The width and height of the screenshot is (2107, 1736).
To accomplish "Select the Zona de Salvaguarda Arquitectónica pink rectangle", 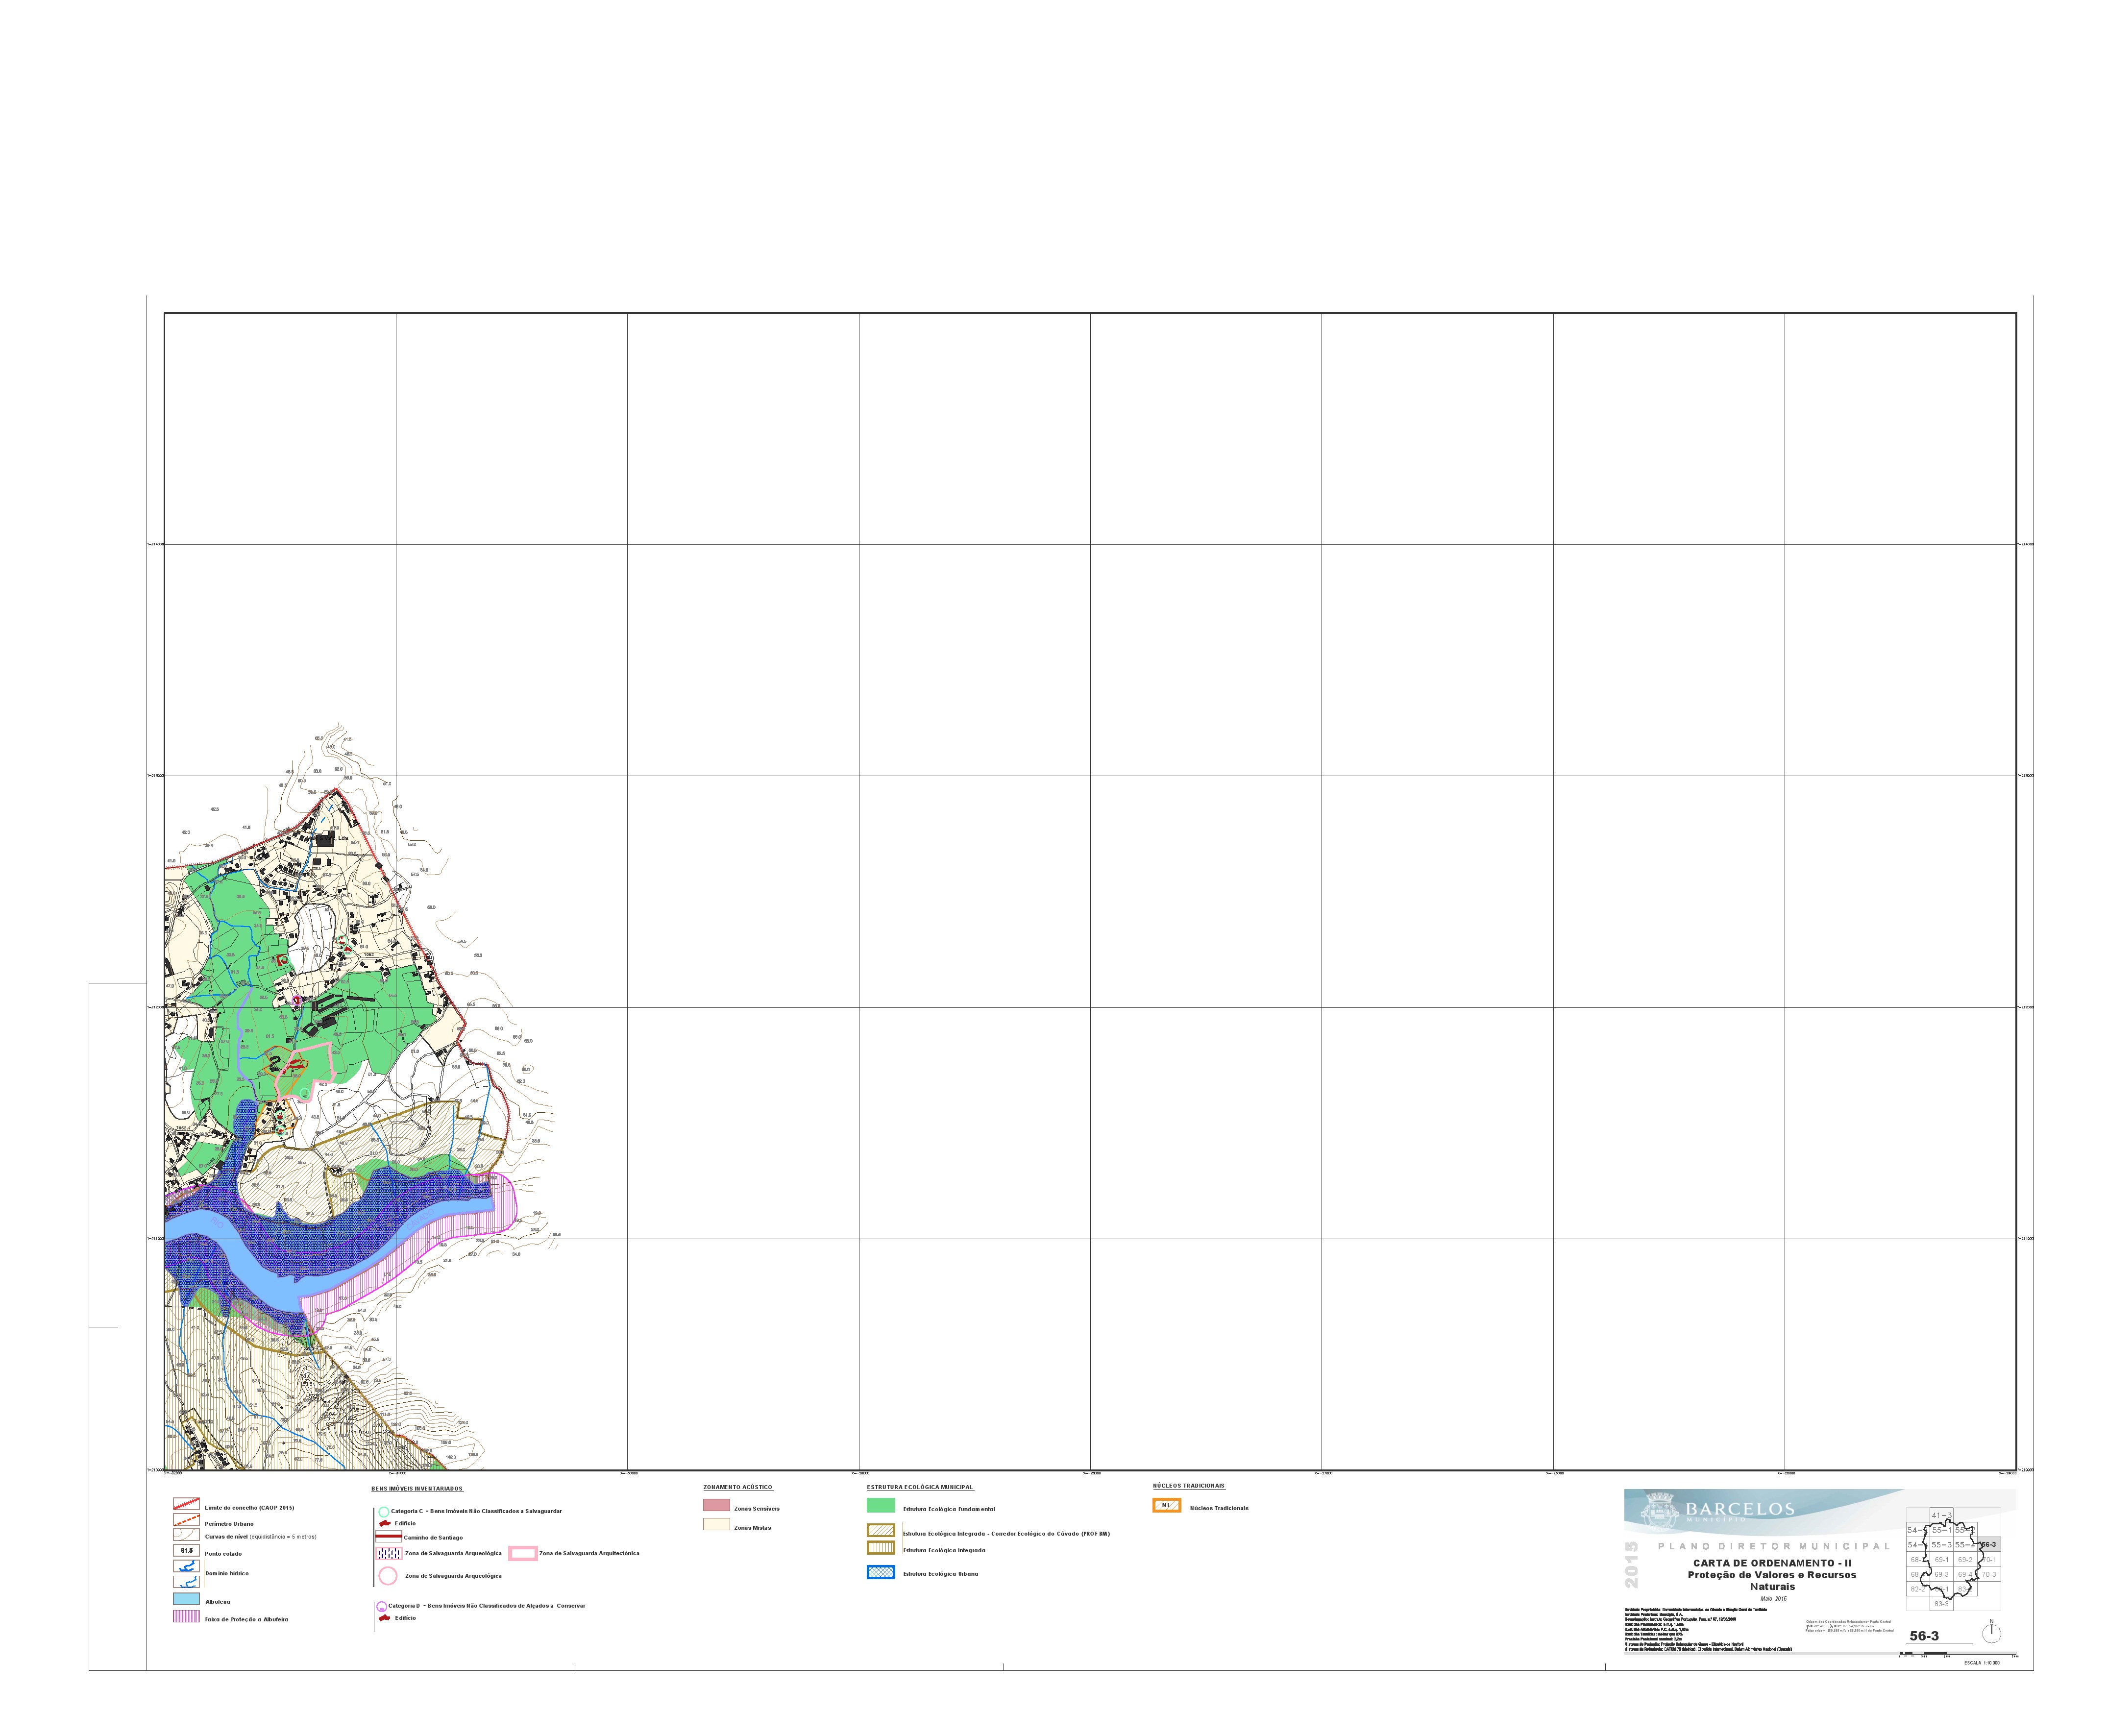I will (523, 1554).
